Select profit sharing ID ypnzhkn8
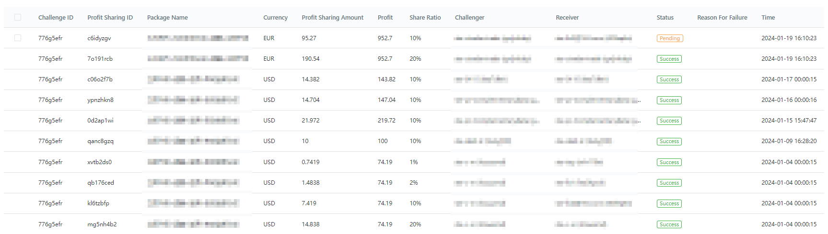Viewport: 828px width, 234px height. coord(100,100)
